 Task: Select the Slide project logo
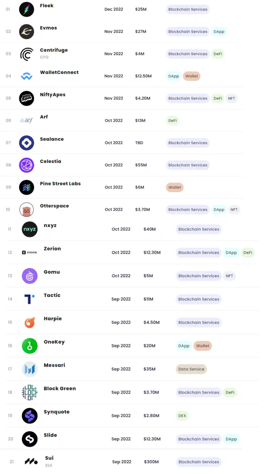coord(29,439)
